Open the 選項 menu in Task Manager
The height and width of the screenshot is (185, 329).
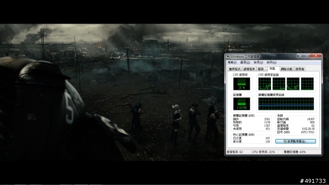[245, 63]
